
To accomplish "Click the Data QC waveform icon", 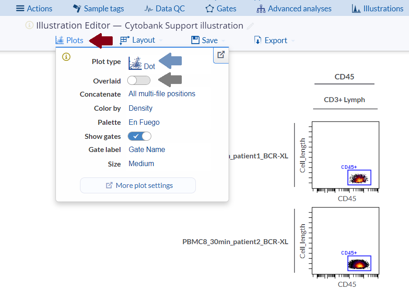I will pyautogui.click(x=149, y=9).
